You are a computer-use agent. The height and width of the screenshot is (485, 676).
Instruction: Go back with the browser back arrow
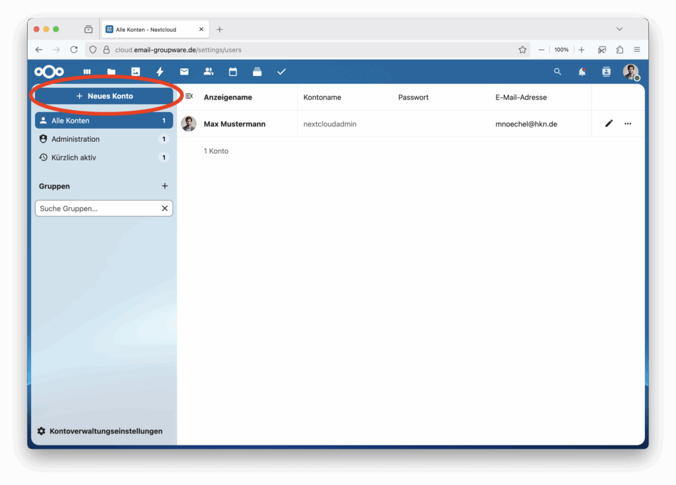tap(39, 49)
